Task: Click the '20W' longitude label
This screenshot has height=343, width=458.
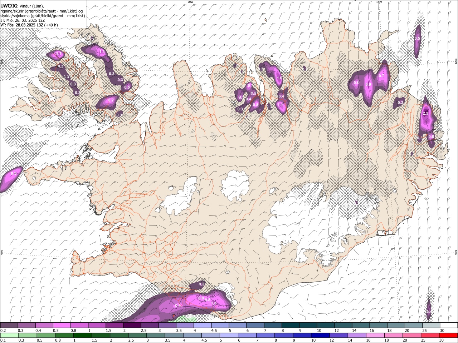Action: click(190, 2)
